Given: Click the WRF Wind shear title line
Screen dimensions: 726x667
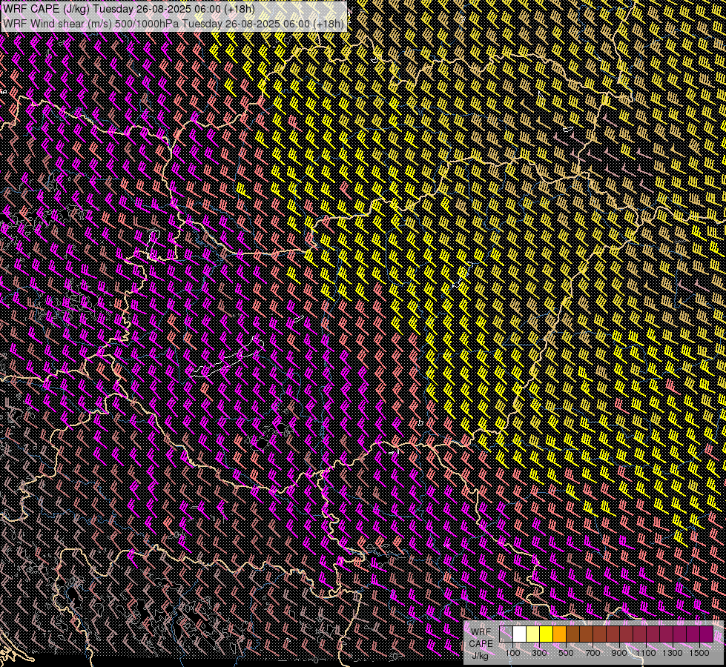Looking at the screenshot, I should click(174, 24).
